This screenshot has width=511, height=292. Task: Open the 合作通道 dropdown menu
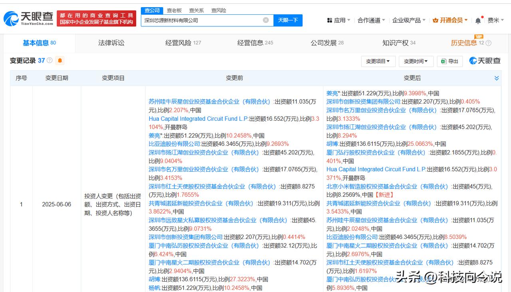[371, 20]
